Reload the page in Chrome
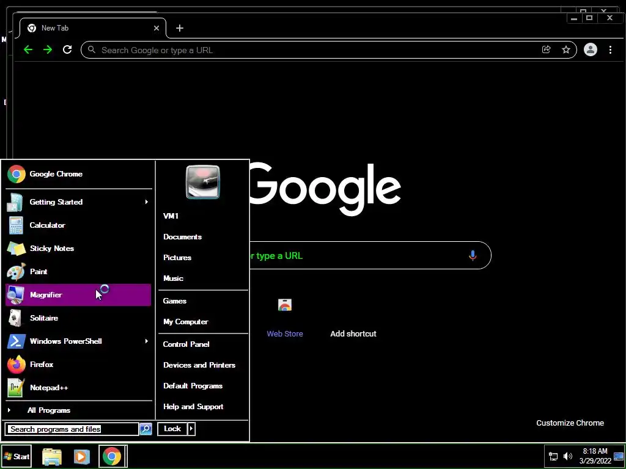This screenshot has height=469, width=626. pos(67,50)
